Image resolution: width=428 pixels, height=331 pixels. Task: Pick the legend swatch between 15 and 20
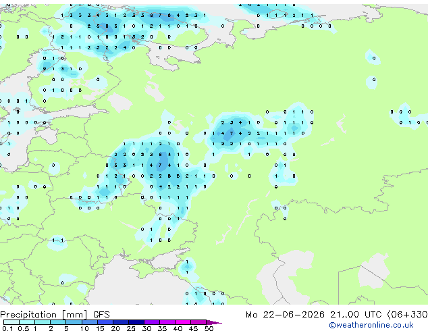pyautogui.click(x=105, y=322)
